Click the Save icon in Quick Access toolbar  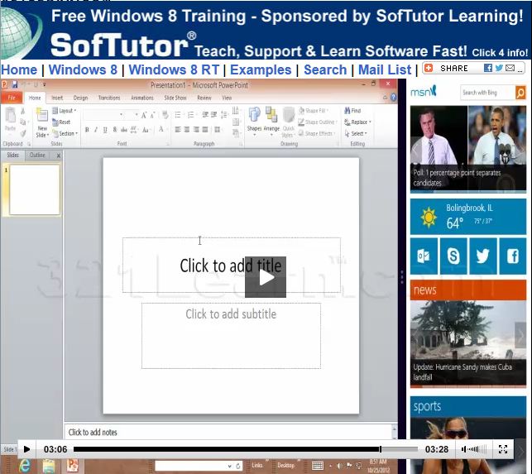[x=15, y=84]
